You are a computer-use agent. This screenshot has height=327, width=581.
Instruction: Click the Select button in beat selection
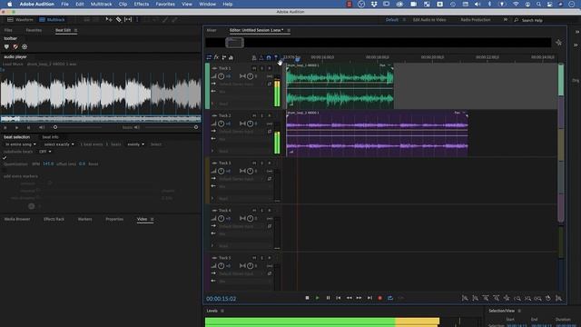[155, 144]
